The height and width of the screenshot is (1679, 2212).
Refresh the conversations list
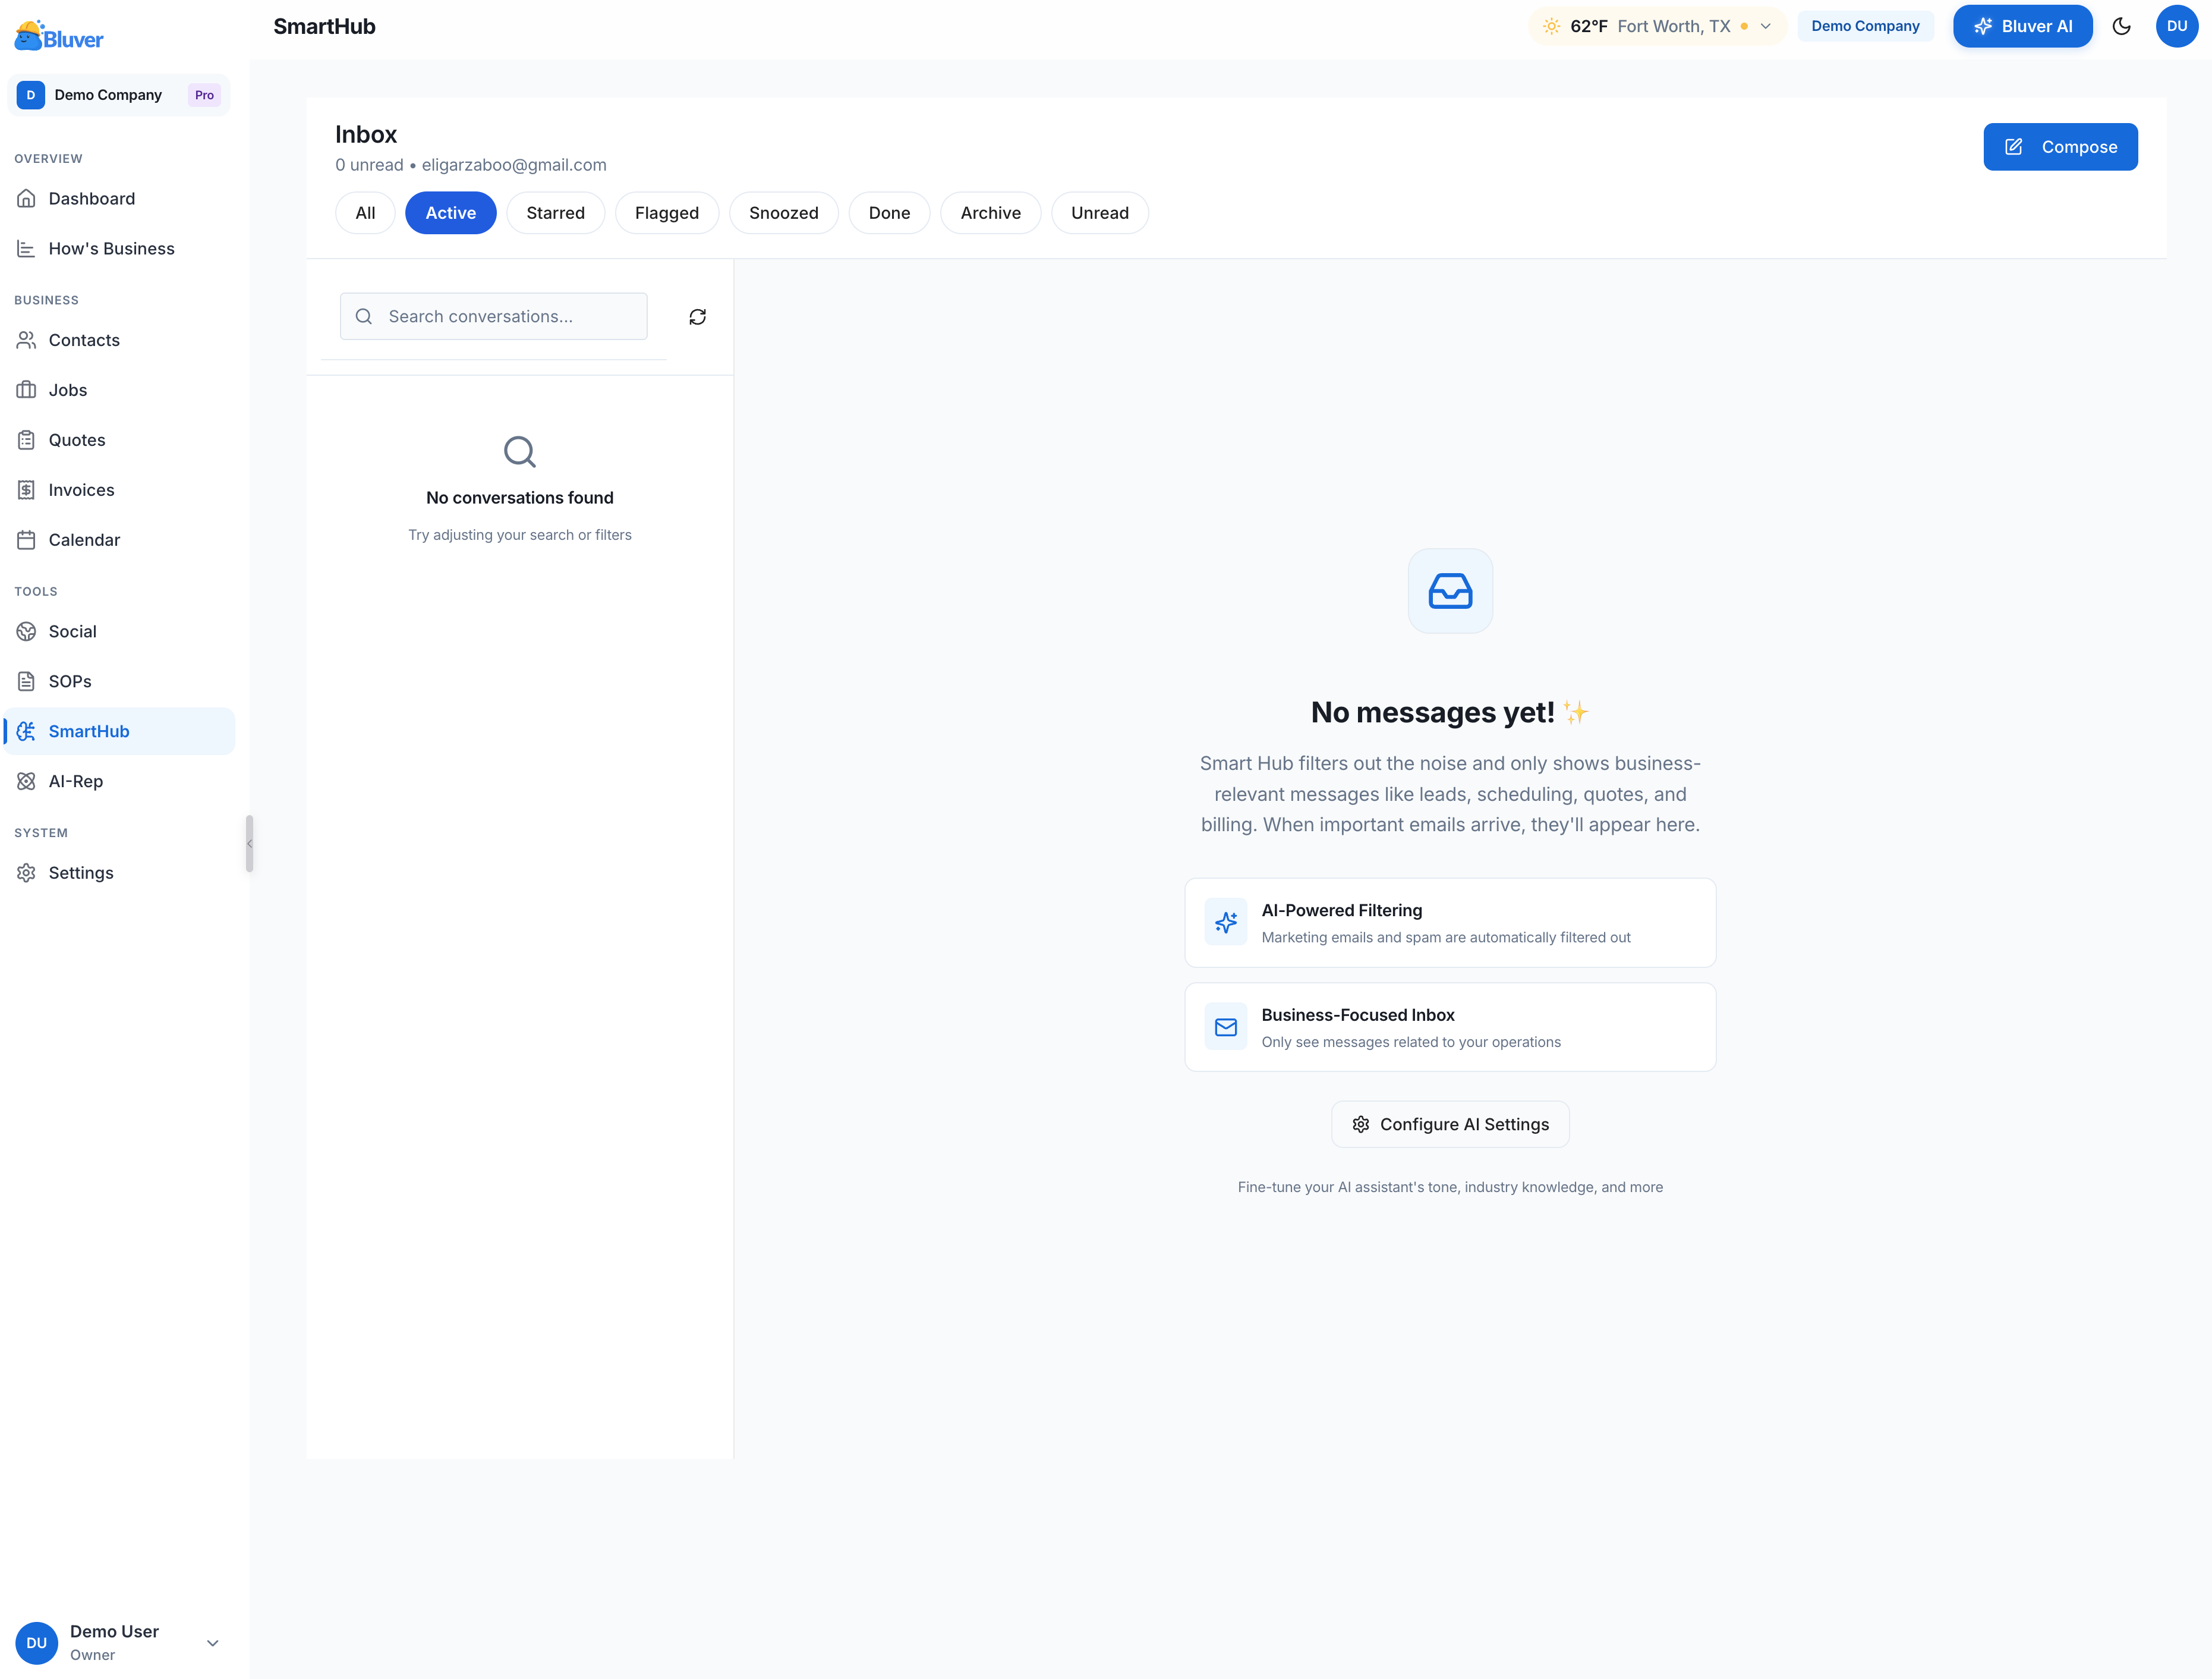pyautogui.click(x=698, y=317)
